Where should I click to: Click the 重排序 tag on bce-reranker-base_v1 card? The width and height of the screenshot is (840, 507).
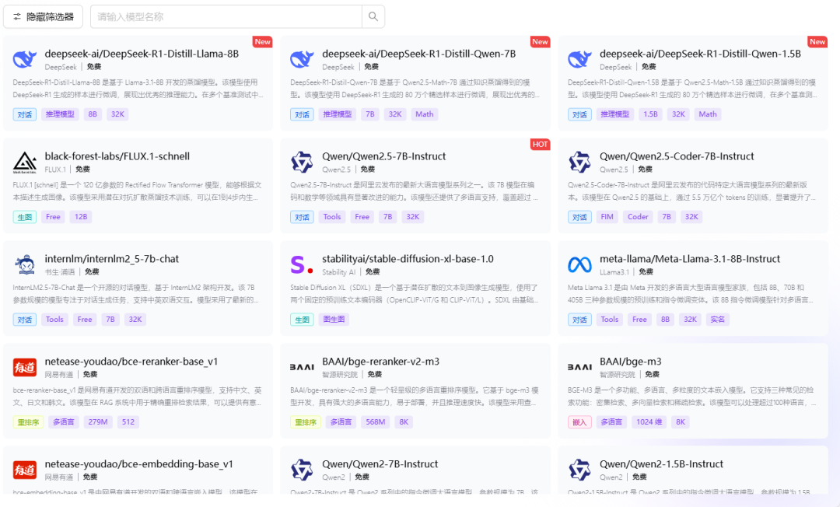tap(29, 422)
